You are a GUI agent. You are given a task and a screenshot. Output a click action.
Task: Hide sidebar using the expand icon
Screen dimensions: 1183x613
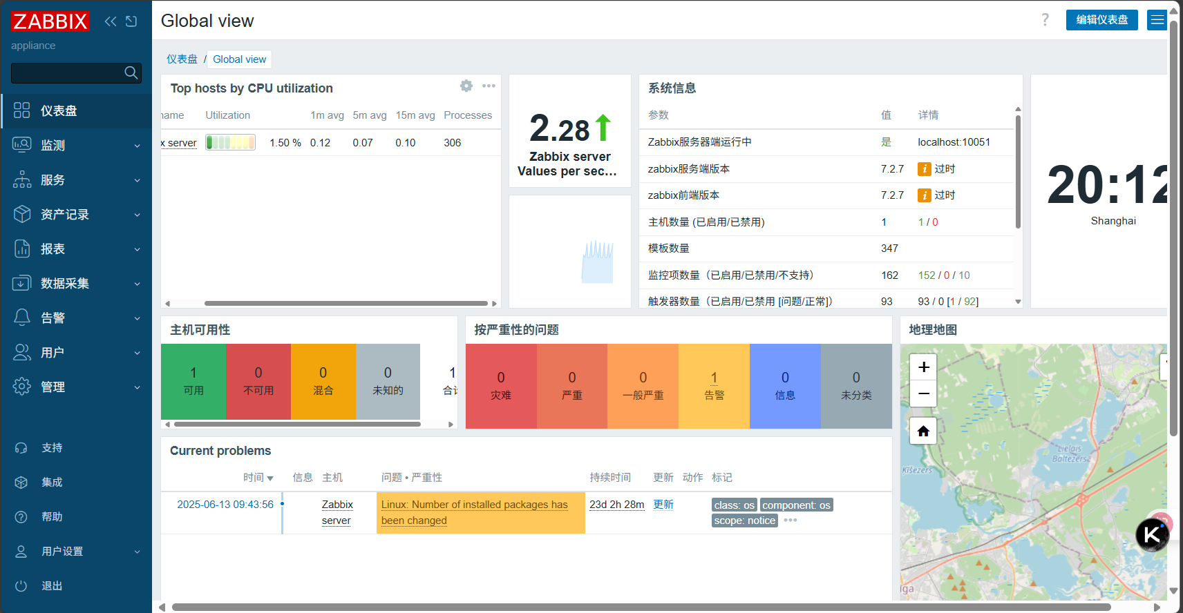point(131,21)
